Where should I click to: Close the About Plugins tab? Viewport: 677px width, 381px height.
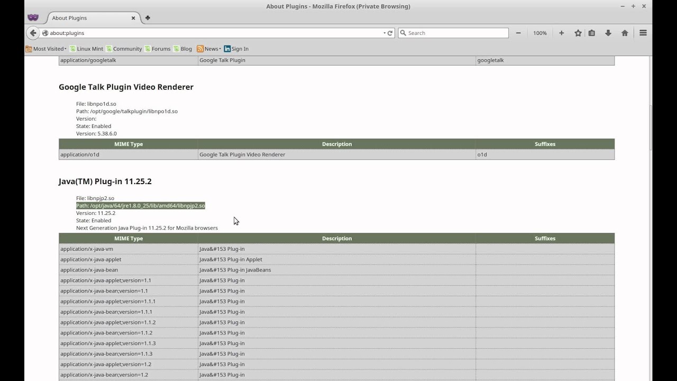[133, 18]
